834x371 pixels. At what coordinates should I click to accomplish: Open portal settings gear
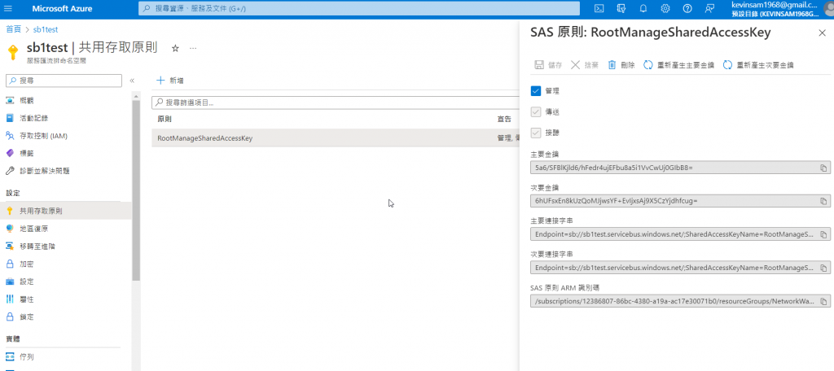tap(665, 8)
